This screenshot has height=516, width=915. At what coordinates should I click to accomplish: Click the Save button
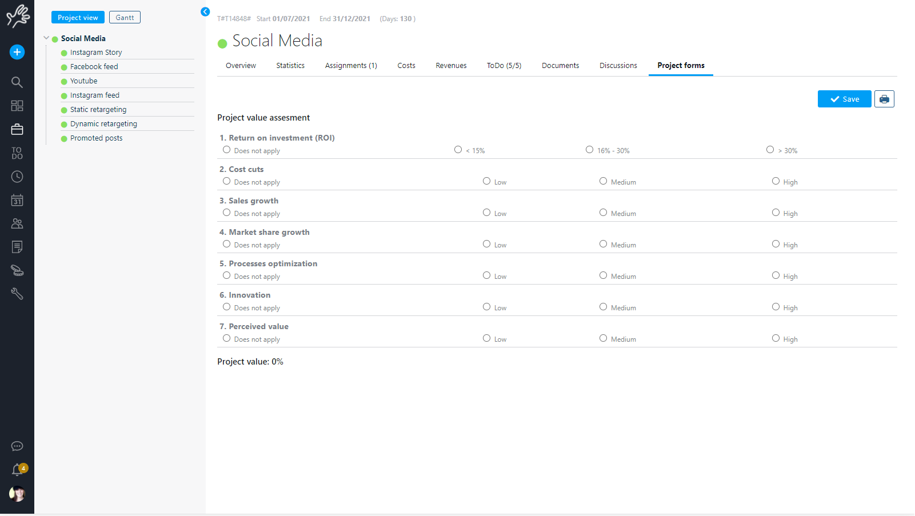click(844, 99)
